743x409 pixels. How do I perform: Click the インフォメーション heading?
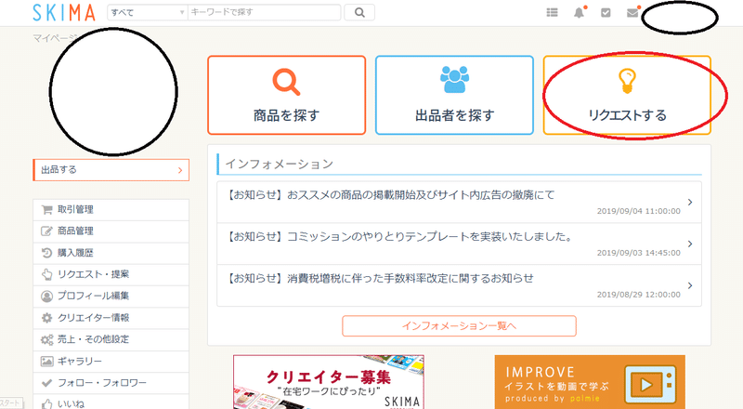tap(280, 165)
